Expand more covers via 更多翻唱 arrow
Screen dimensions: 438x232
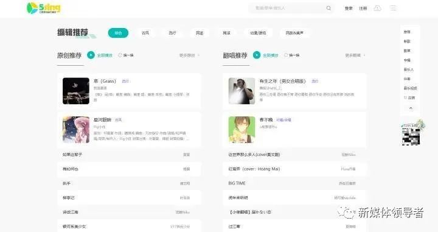point(355,55)
